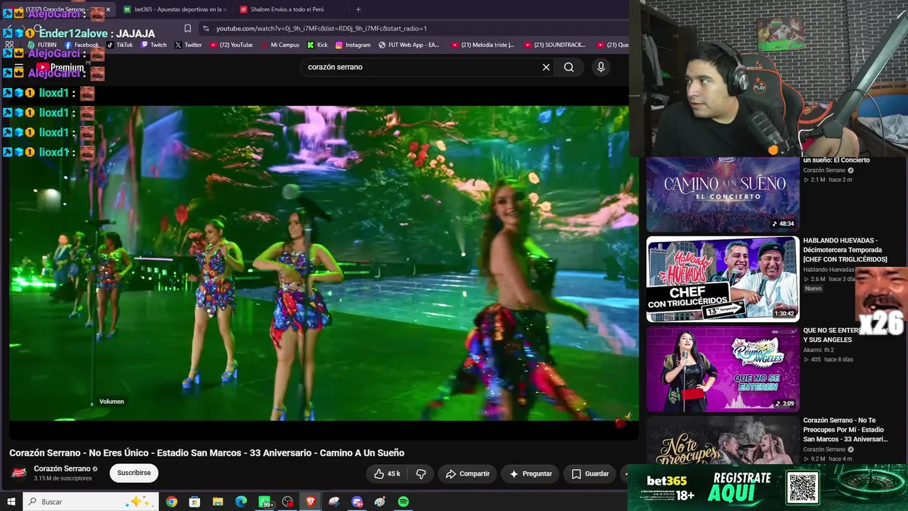This screenshot has height=511, width=908.
Task: Bookmark this page using the address bar icon
Action: (187, 28)
